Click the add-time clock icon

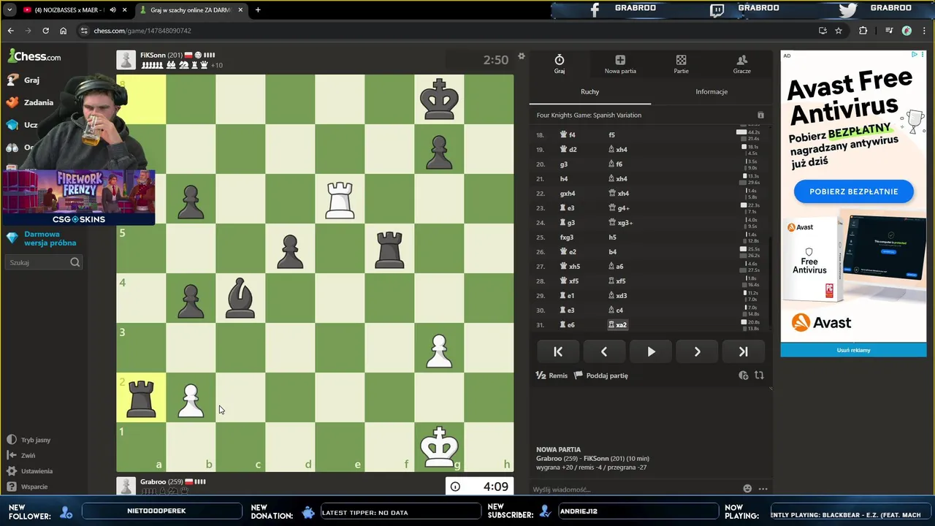pos(744,376)
